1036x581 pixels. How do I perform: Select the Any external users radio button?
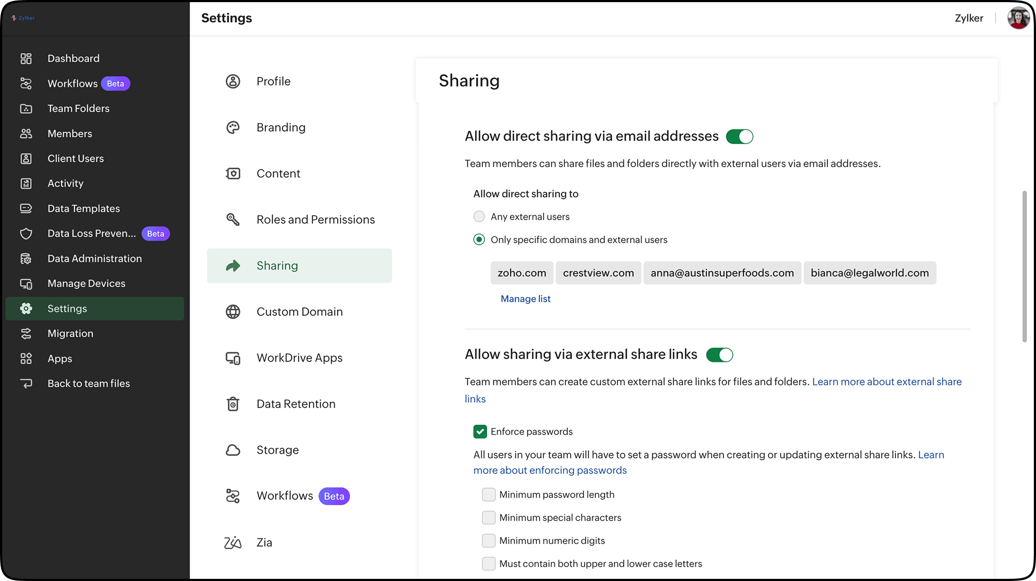[479, 216]
